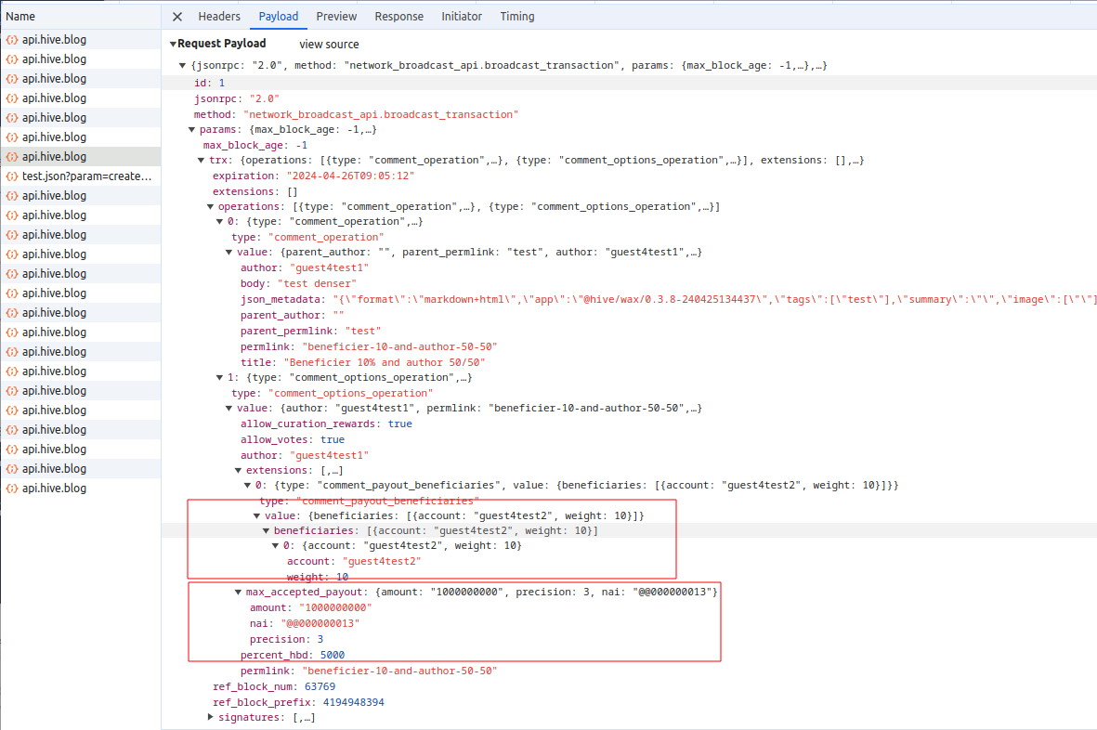
Task: Expand the signatures array node
Action: 211,718
